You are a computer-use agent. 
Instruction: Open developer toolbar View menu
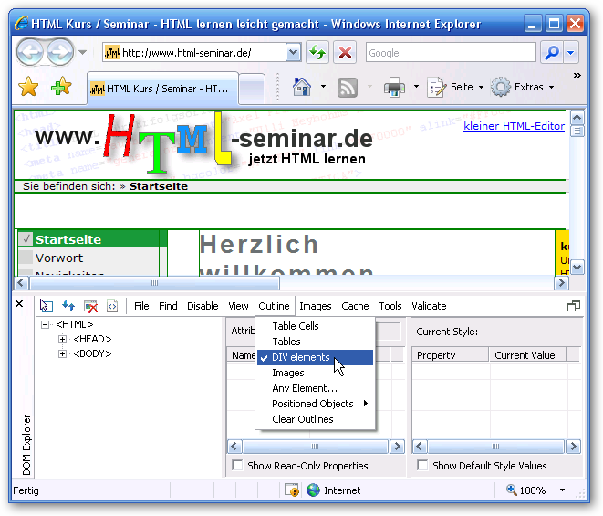point(238,306)
